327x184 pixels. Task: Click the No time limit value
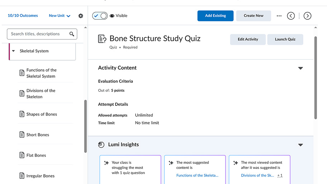(x=147, y=123)
